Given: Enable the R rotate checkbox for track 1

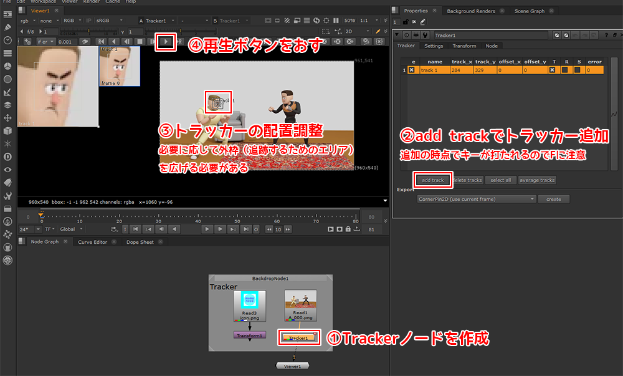Looking at the screenshot, I should [564, 70].
